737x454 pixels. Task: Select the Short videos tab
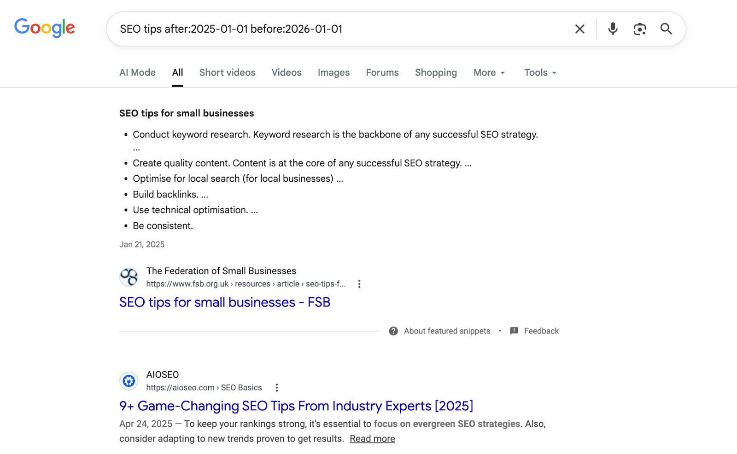click(227, 73)
